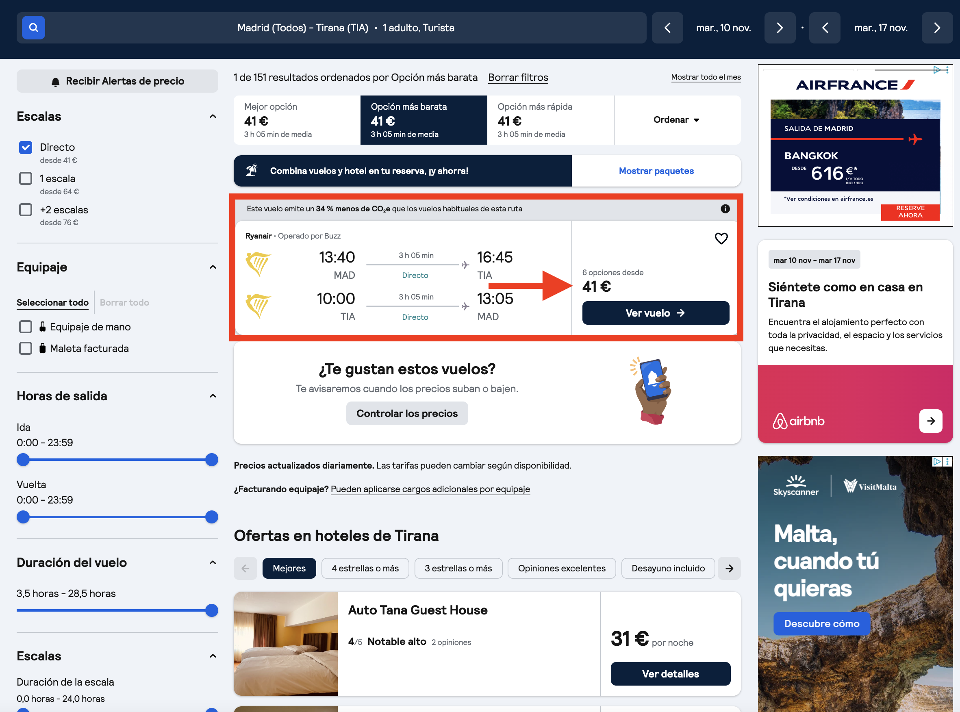Click the Airbnb ad arrow button
Image resolution: width=960 pixels, height=712 pixels.
click(931, 421)
